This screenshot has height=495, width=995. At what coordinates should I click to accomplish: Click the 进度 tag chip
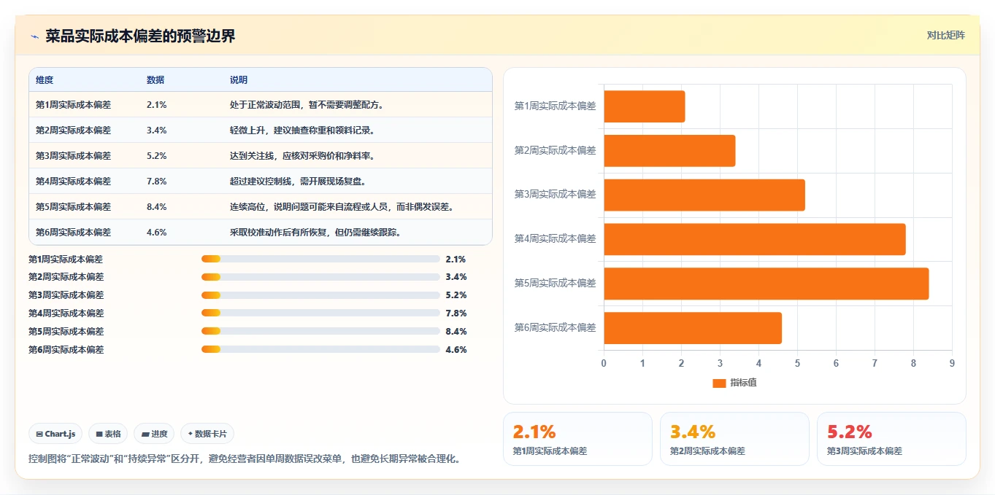point(154,434)
